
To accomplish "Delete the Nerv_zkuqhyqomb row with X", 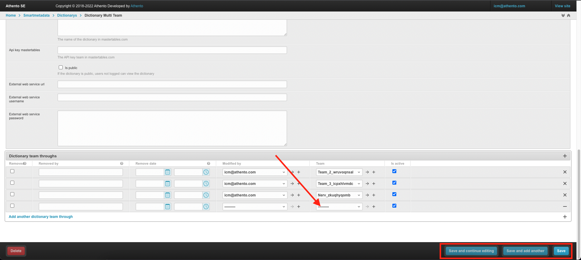I will [565, 195].
